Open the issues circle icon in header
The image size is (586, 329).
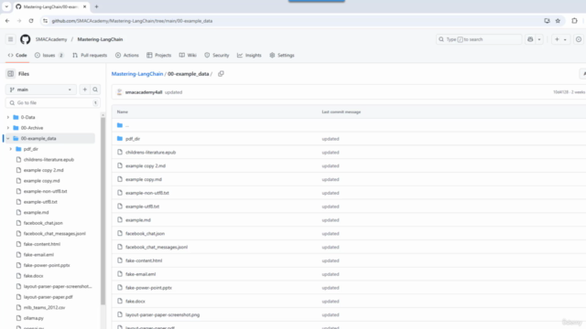pos(579,39)
